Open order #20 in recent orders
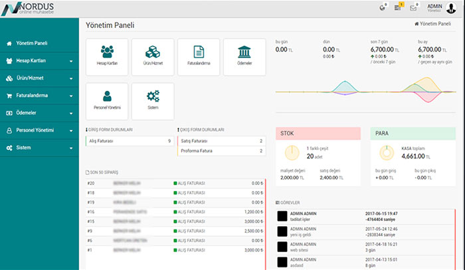This screenshot has width=465, height=270. [175, 183]
